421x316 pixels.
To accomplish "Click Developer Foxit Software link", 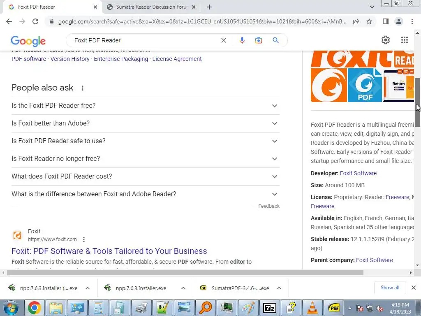I will click(x=358, y=173).
